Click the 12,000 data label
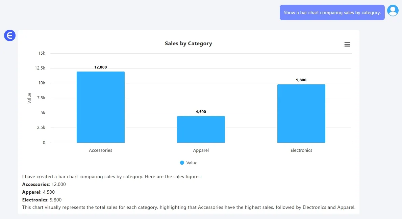Viewport: 402px width, 219px height. pyautogui.click(x=100, y=67)
